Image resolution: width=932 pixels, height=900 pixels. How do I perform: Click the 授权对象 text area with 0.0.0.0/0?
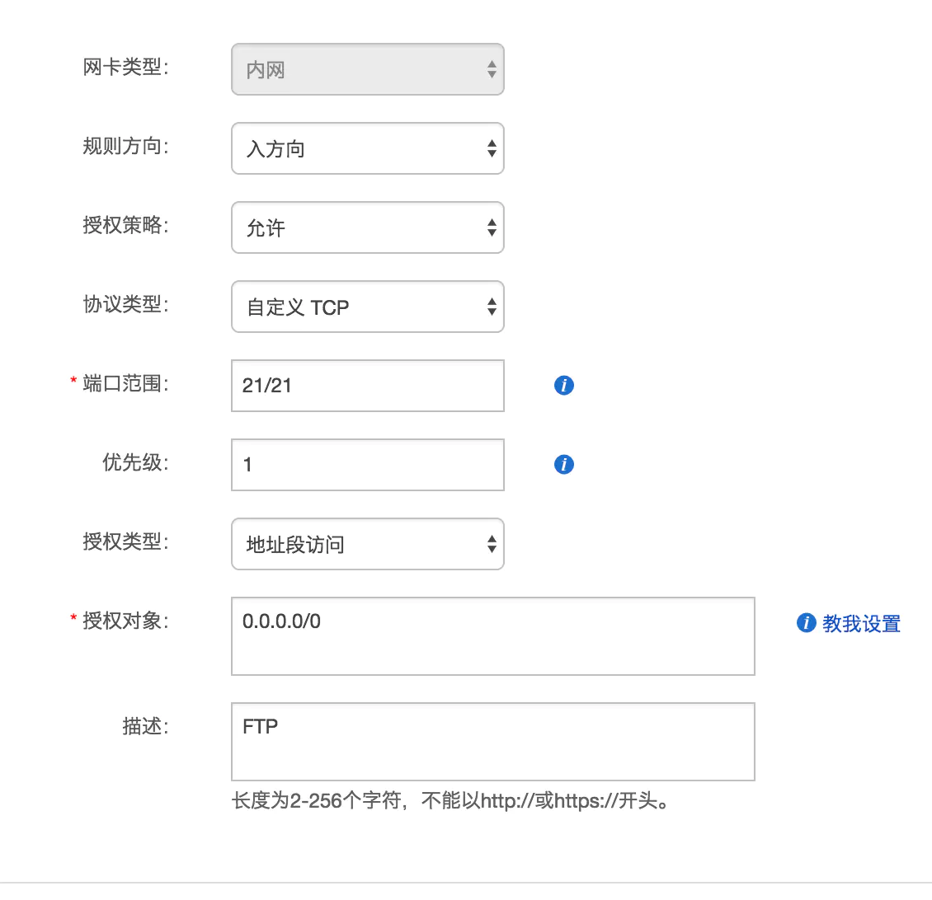[492, 636]
